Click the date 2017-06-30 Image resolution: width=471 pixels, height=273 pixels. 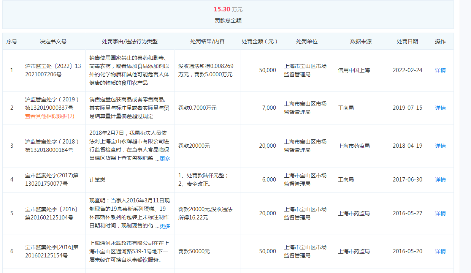click(x=408, y=180)
